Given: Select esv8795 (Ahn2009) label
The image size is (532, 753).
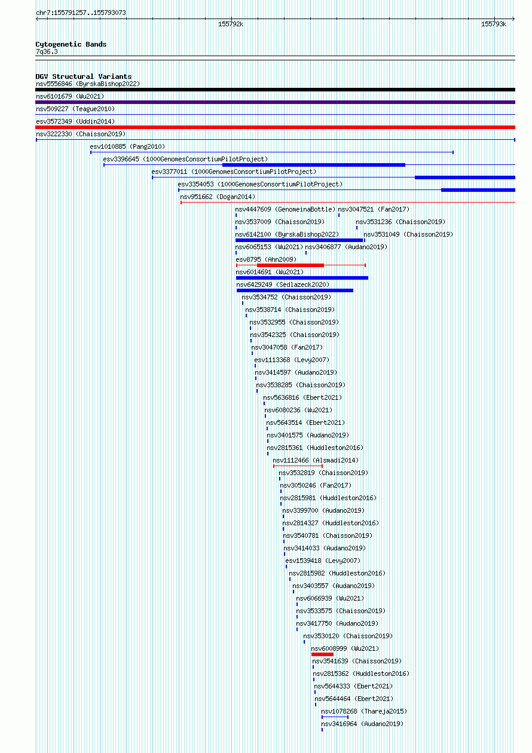Looking at the screenshot, I should click(x=266, y=260).
